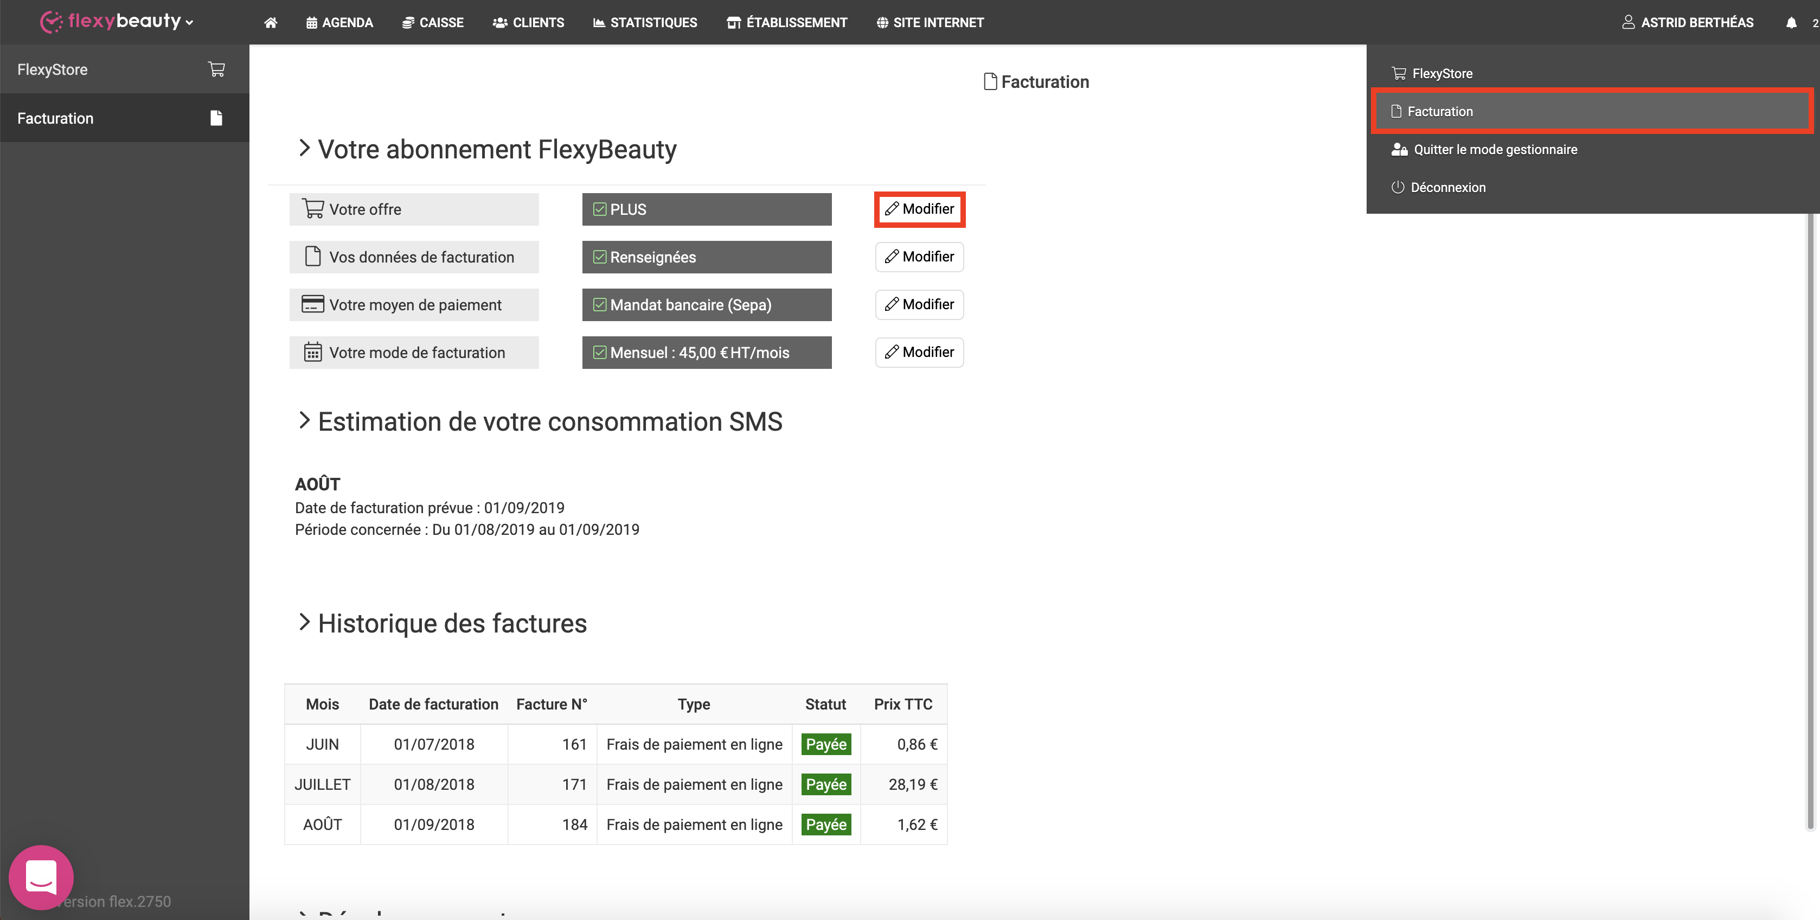Click the document icon beside Vos données de facturation
The width and height of the screenshot is (1820, 920).
(x=312, y=257)
